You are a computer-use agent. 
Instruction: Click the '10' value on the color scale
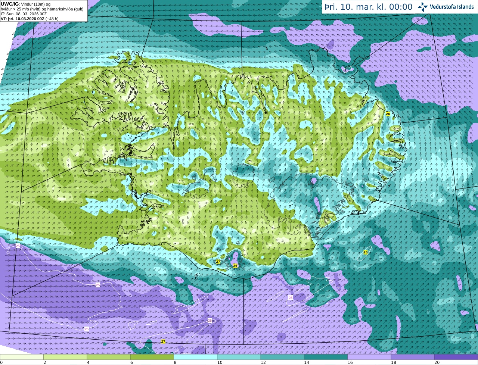pos(220,362)
